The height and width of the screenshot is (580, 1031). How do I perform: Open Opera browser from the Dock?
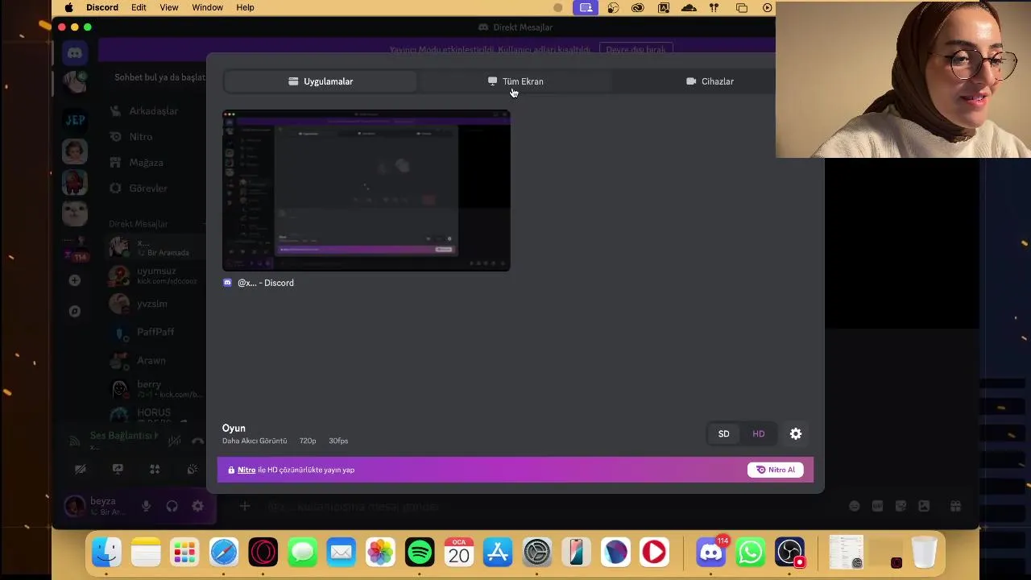tap(263, 552)
